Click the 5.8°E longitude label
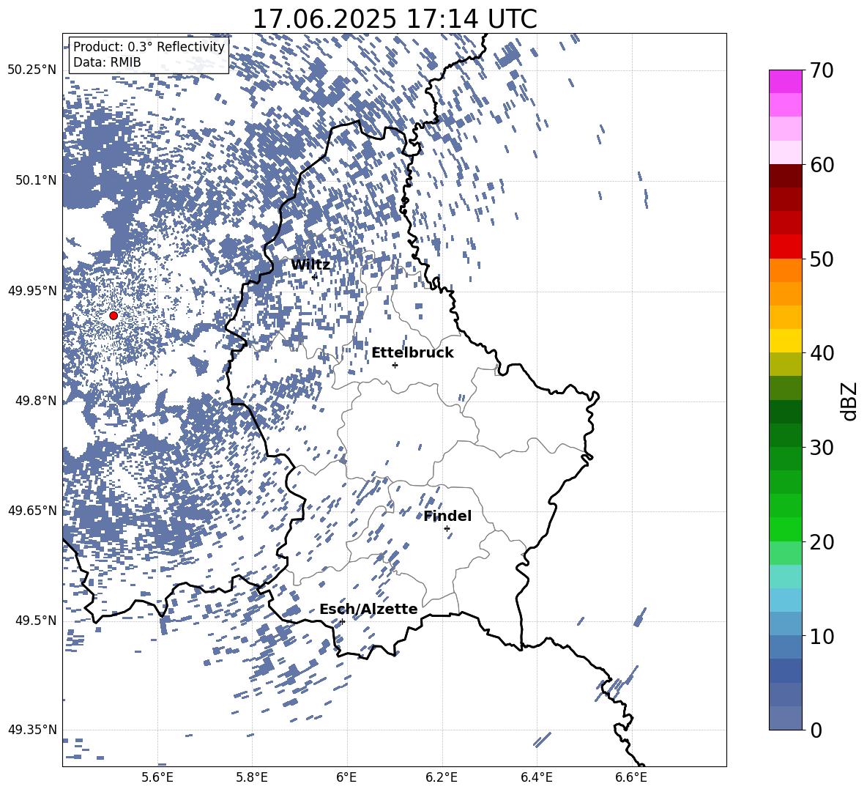 (x=252, y=777)
